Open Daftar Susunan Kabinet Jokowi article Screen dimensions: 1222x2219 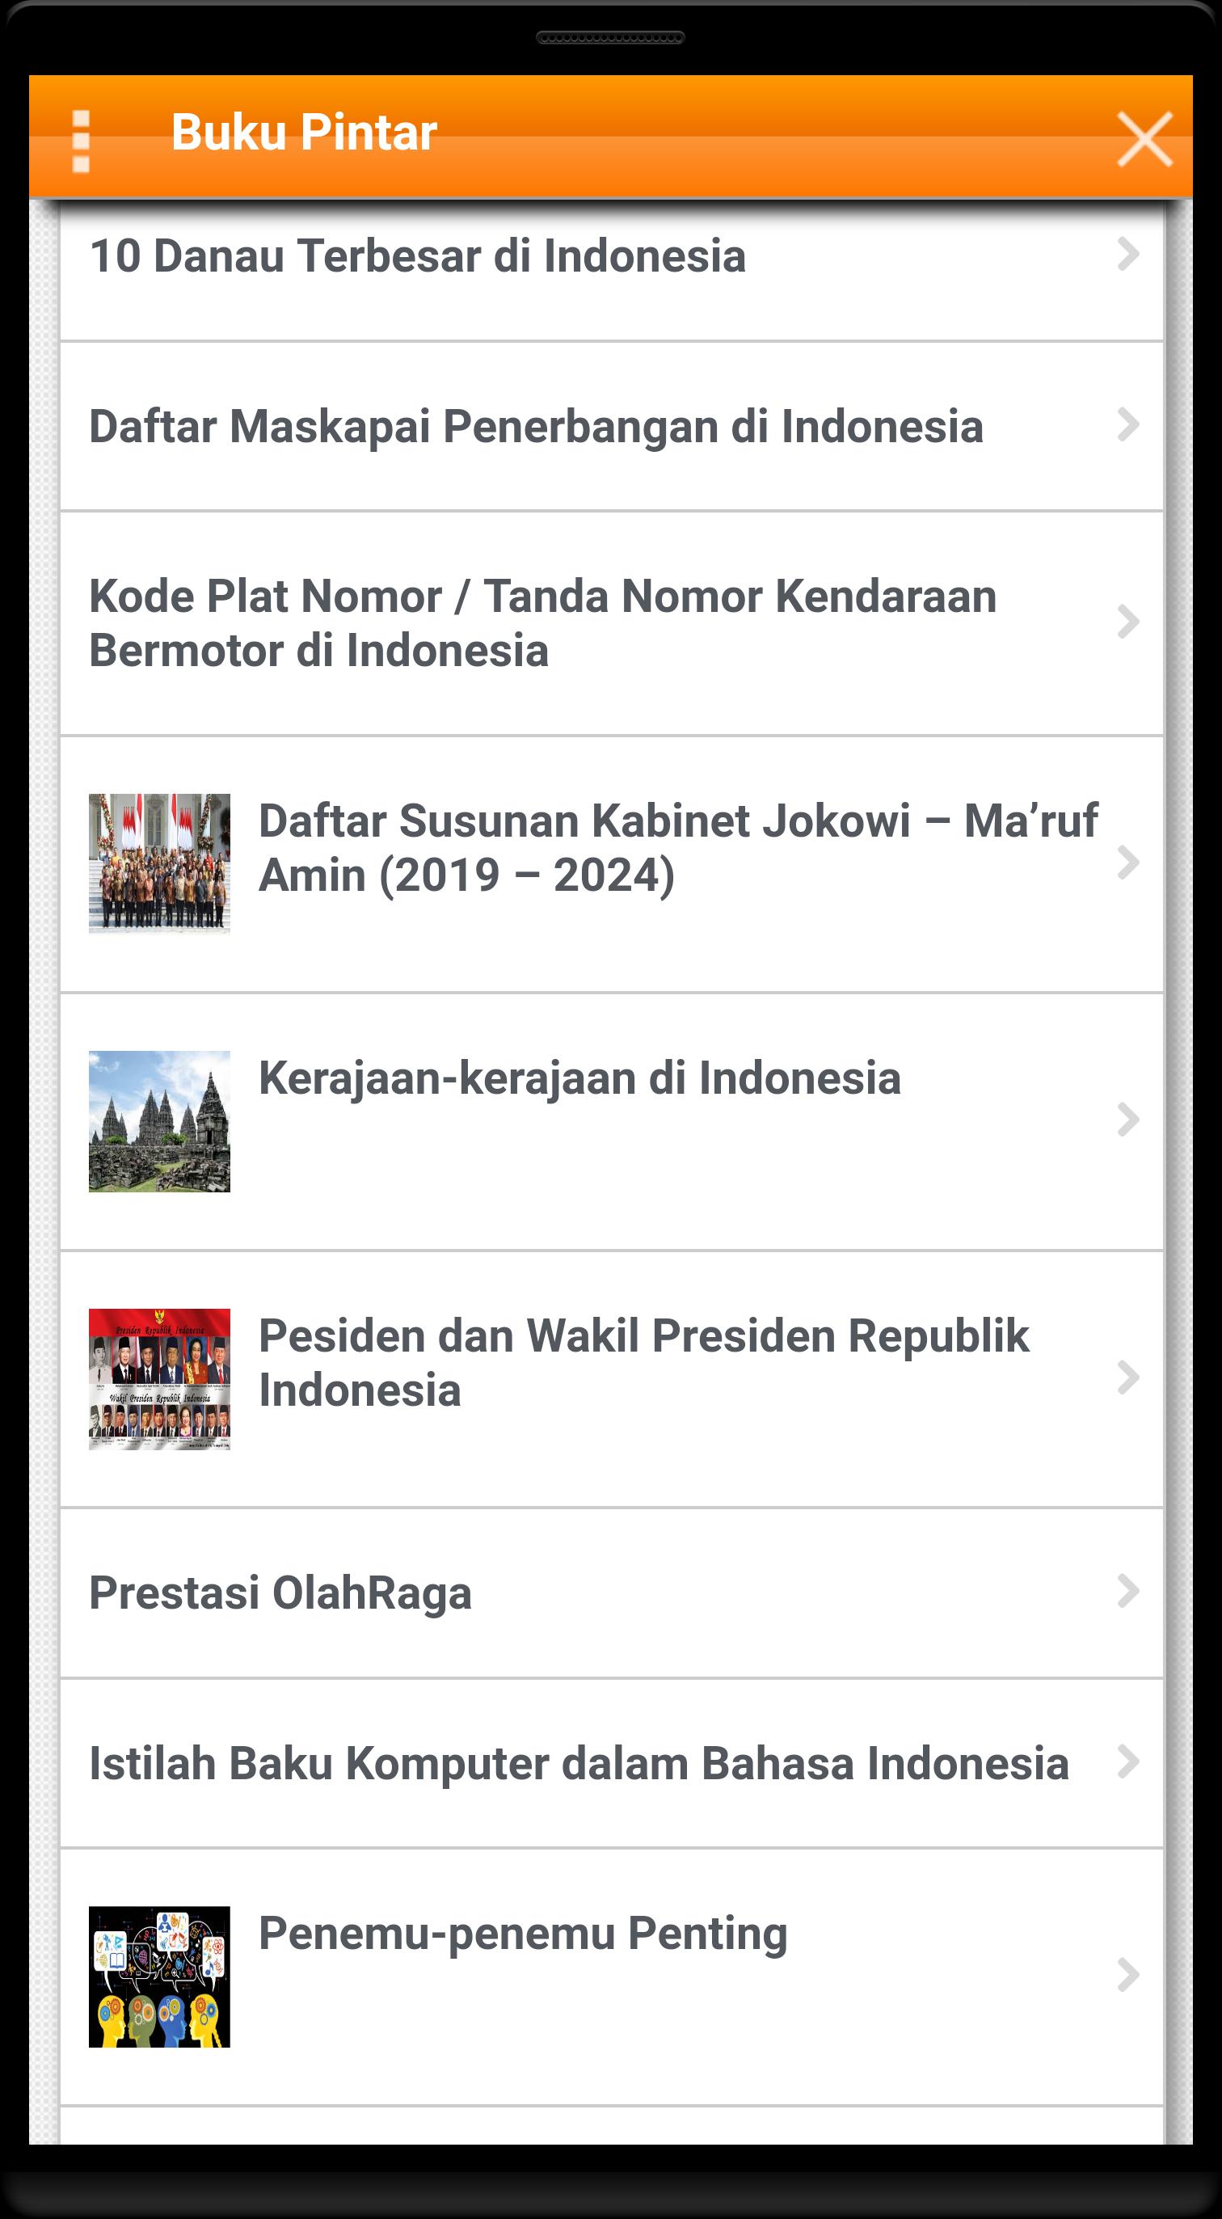tap(678, 848)
